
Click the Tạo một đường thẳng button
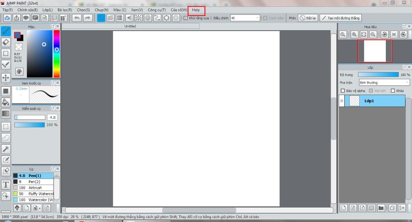click(340, 18)
